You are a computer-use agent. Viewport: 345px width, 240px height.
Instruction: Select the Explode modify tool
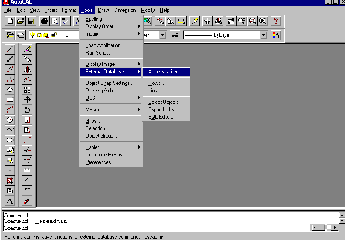click(27, 201)
